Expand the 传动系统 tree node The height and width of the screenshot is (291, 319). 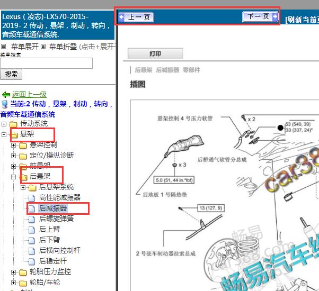click(4, 124)
